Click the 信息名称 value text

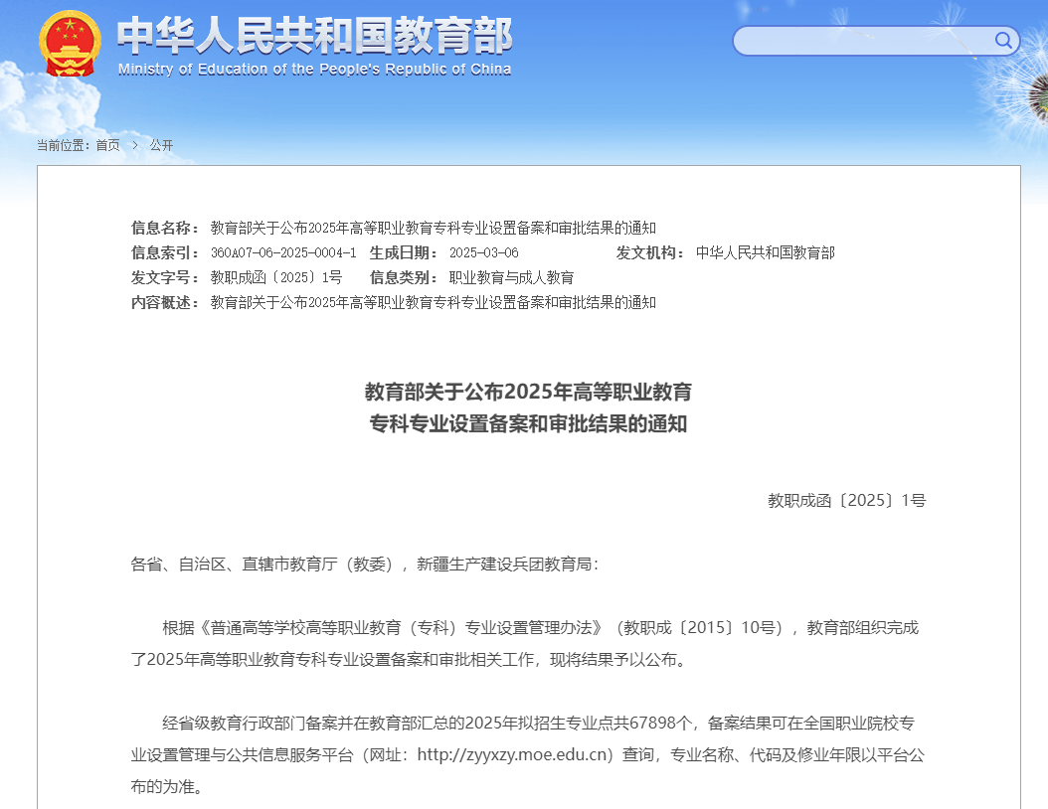pyautogui.click(x=433, y=228)
